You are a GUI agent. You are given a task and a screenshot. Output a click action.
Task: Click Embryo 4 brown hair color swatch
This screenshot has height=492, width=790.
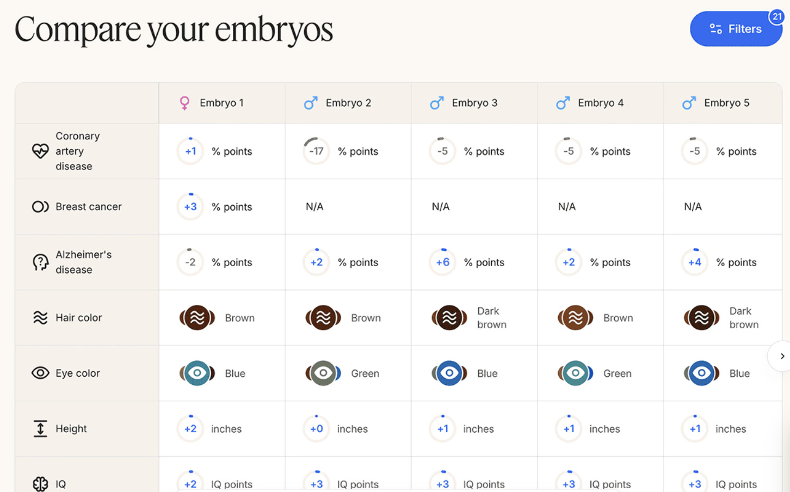[576, 317]
